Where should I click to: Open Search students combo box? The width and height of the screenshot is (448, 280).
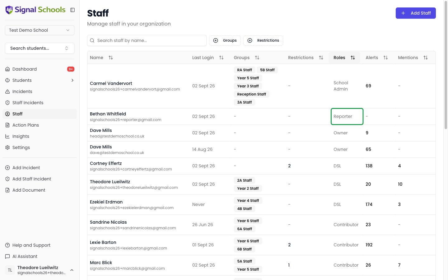[x=40, y=48]
